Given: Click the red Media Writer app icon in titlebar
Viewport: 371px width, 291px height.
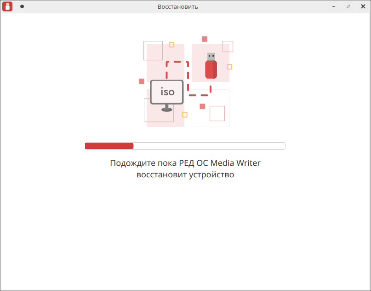Looking at the screenshot, I should pyautogui.click(x=7, y=6).
